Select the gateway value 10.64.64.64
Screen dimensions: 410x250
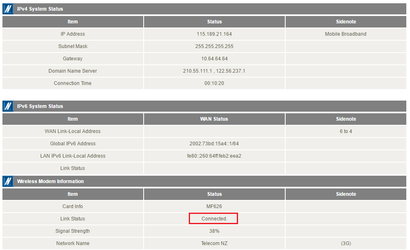(x=214, y=59)
